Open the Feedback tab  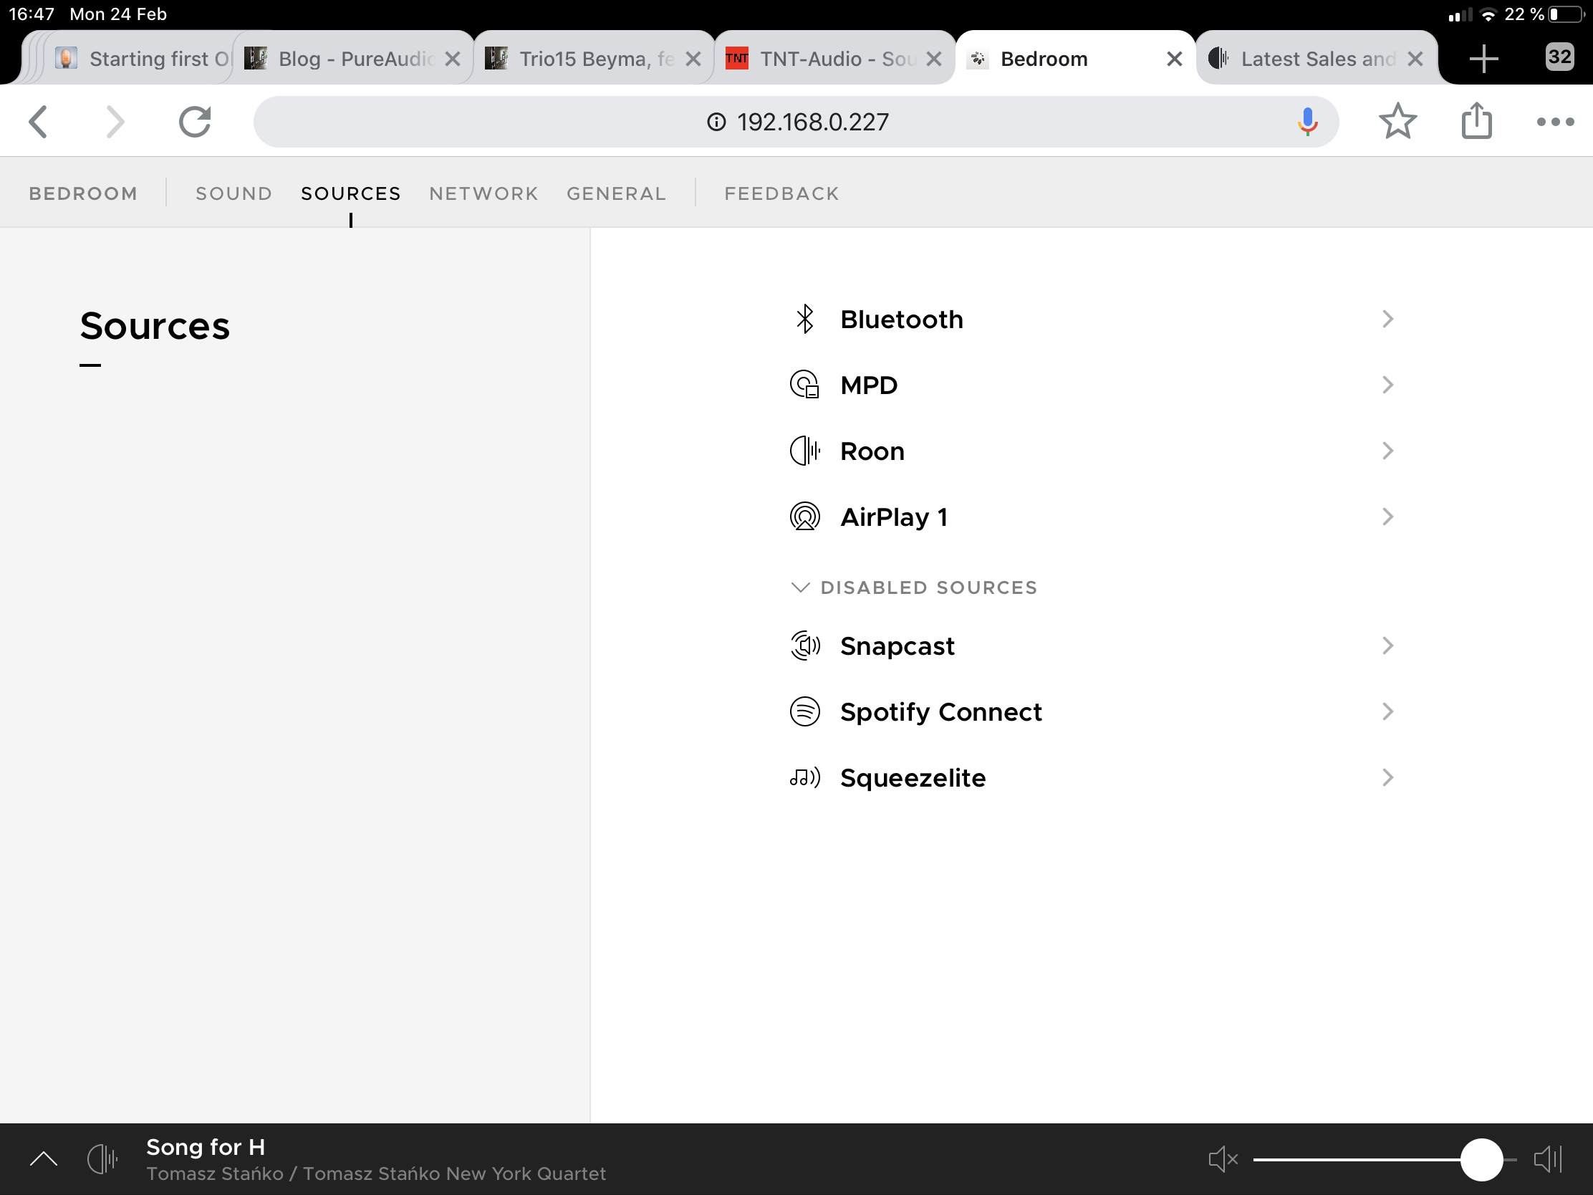coord(781,193)
